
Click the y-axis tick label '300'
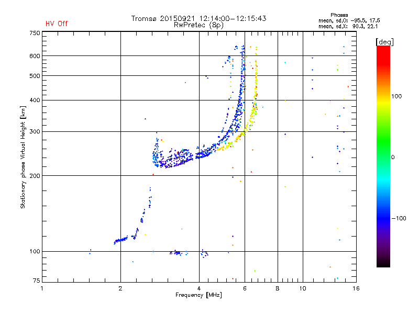[35, 132]
